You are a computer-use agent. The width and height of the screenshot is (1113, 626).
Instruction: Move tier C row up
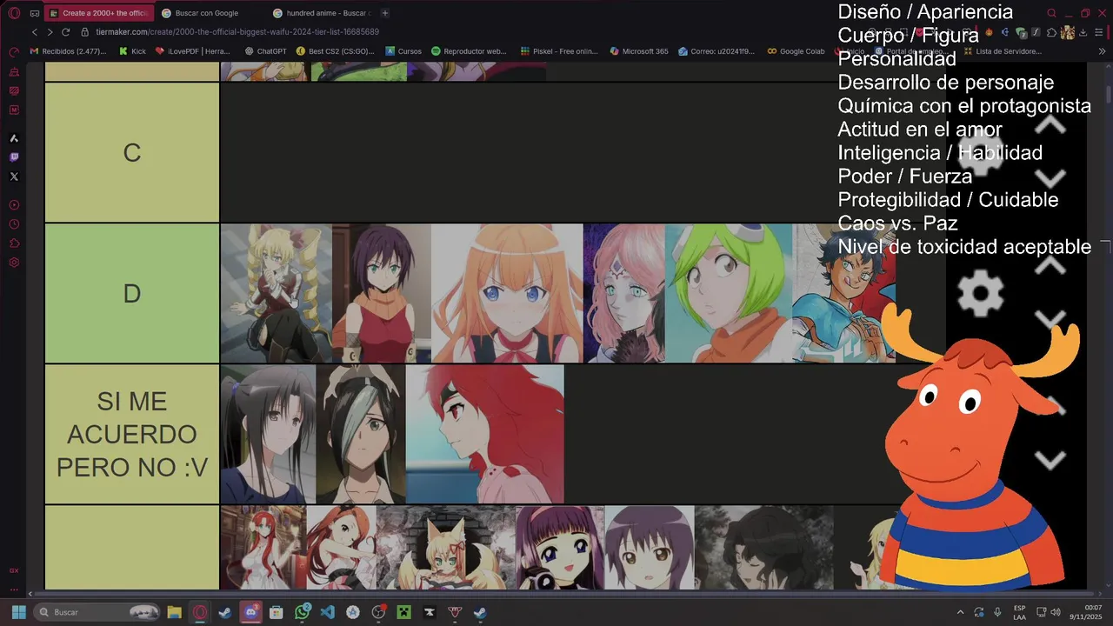point(1050,125)
